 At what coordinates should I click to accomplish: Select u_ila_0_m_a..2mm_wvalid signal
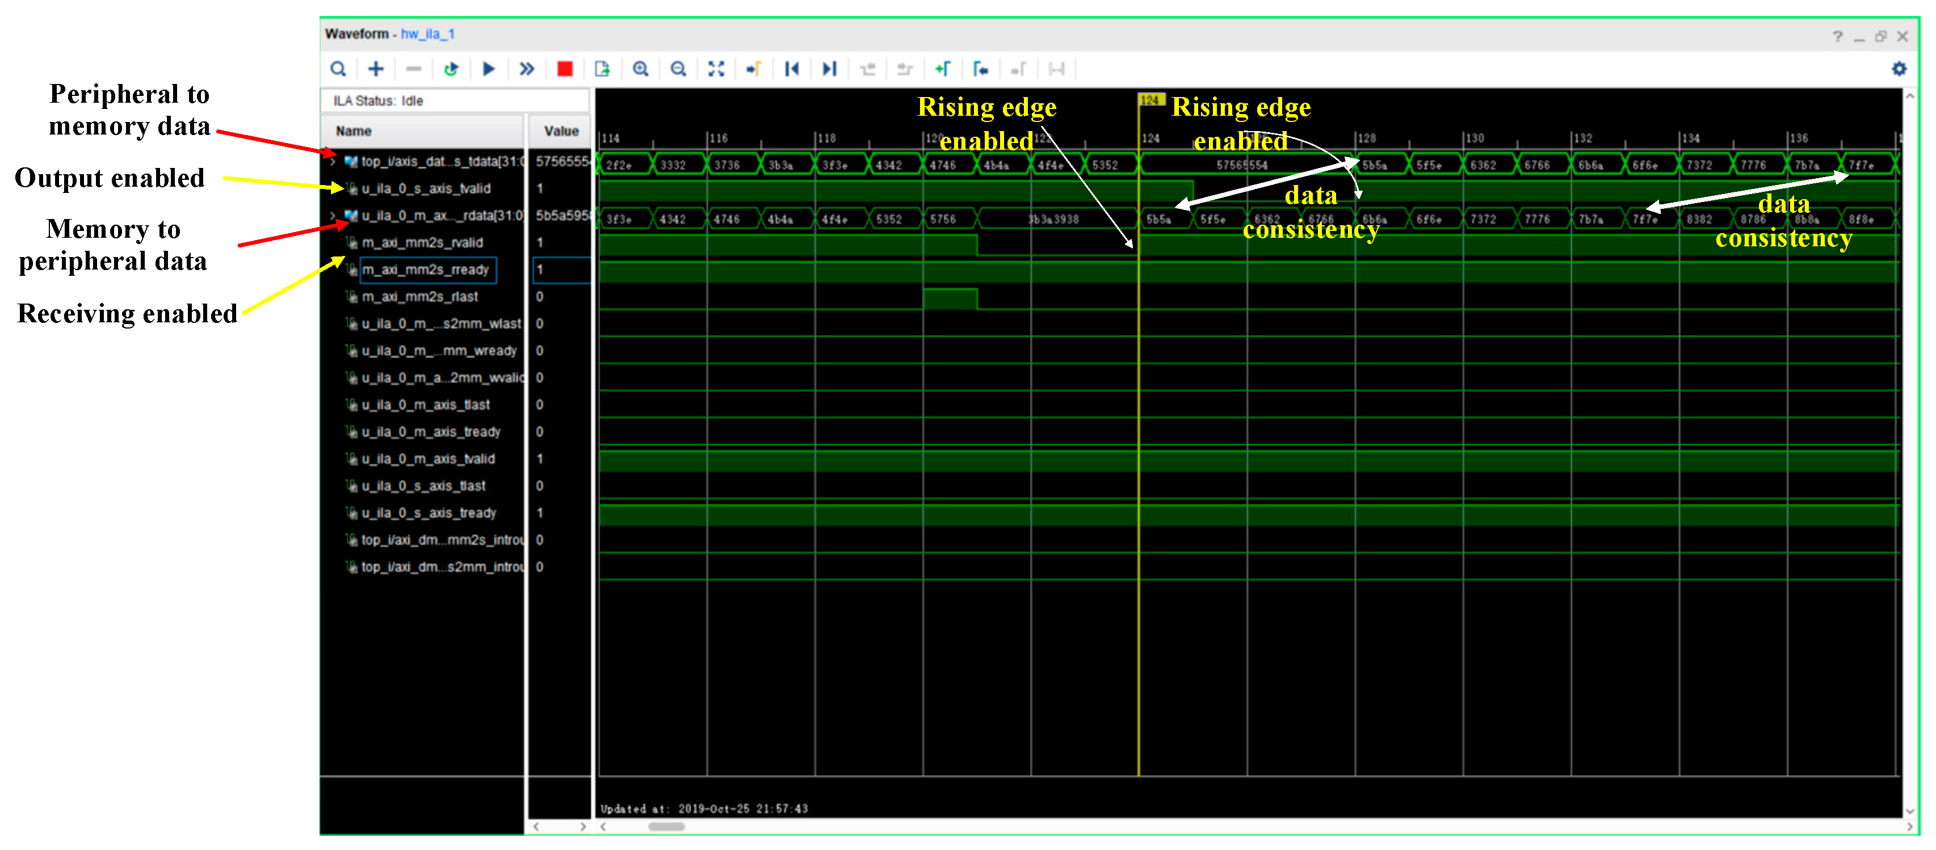click(442, 378)
